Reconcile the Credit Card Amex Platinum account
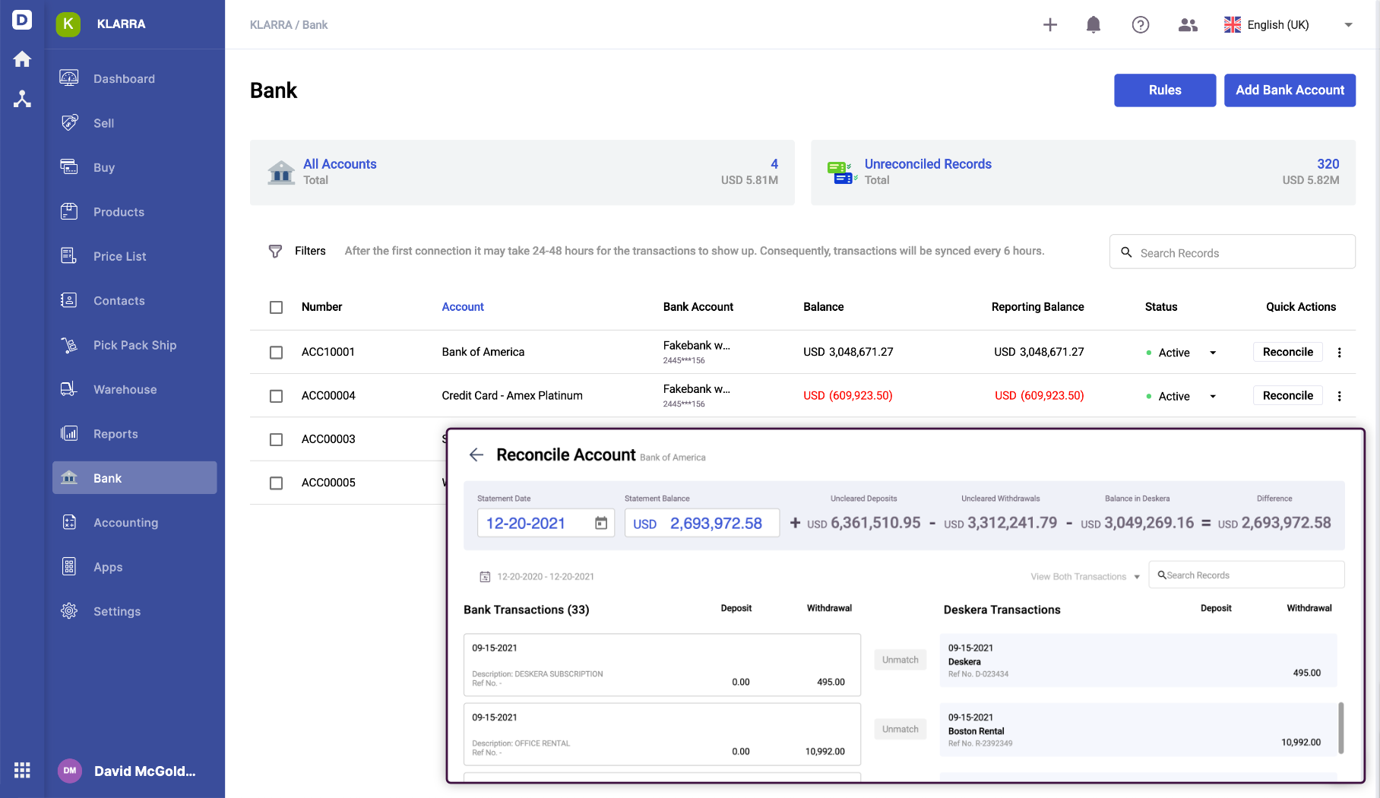 pyautogui.click(x=1287, y=395)
